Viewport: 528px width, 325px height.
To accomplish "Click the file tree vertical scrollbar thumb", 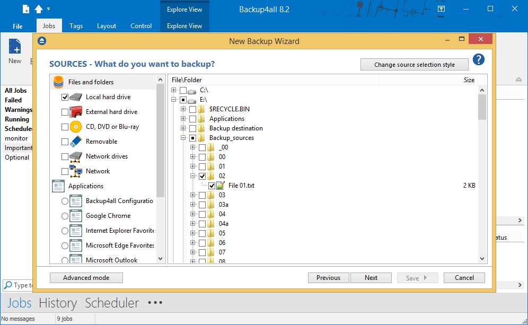I will pos(482,107).
